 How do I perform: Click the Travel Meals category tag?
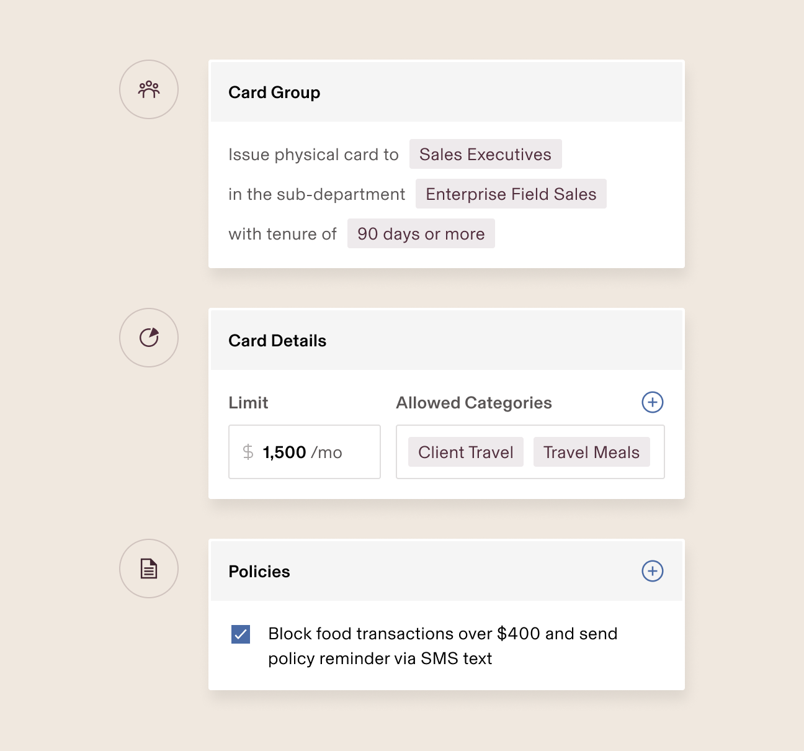(591, 452)
